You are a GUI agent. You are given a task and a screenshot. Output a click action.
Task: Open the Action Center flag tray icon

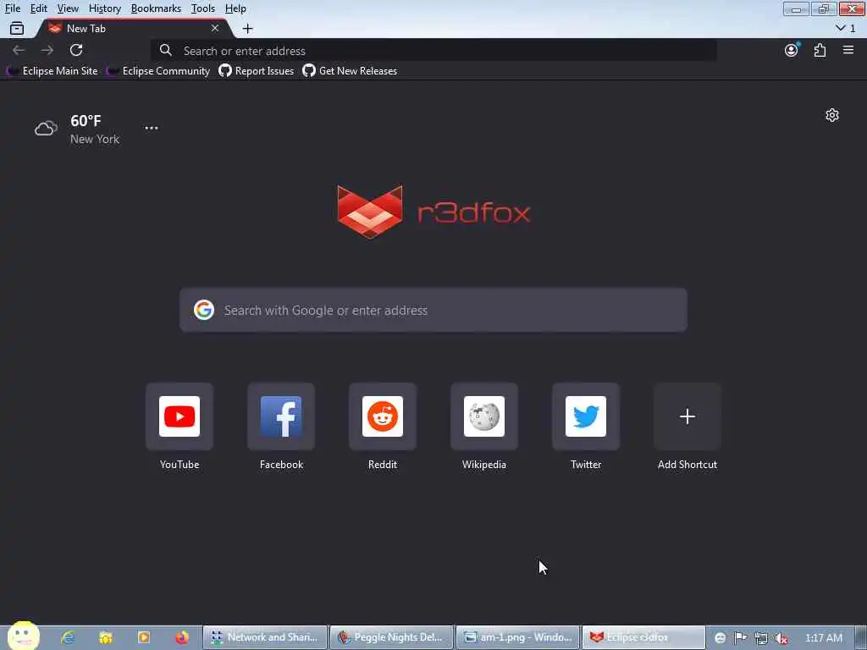(740, 638)
